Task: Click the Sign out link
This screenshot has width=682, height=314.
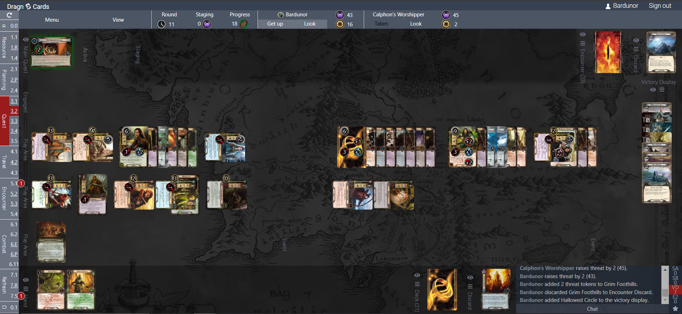Action: click(x=660, y=6)
